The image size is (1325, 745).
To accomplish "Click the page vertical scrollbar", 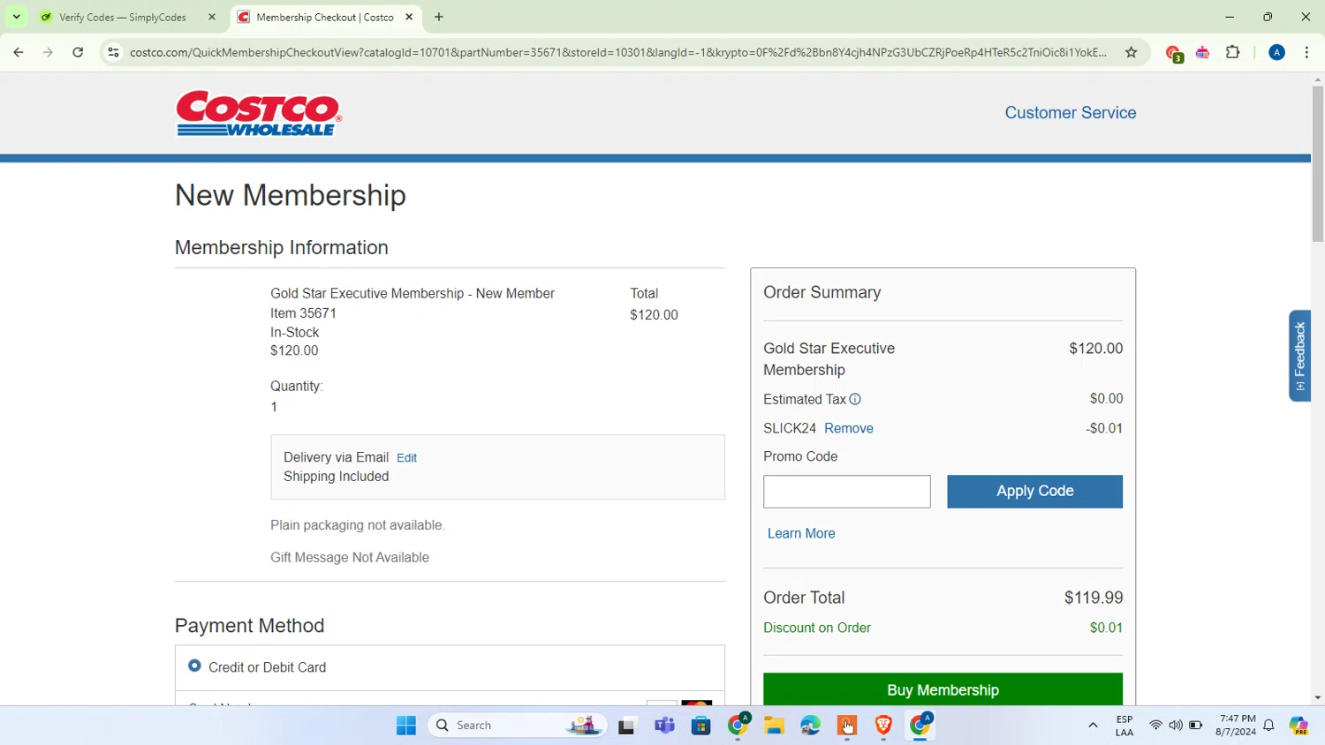I will point(1317,163).
